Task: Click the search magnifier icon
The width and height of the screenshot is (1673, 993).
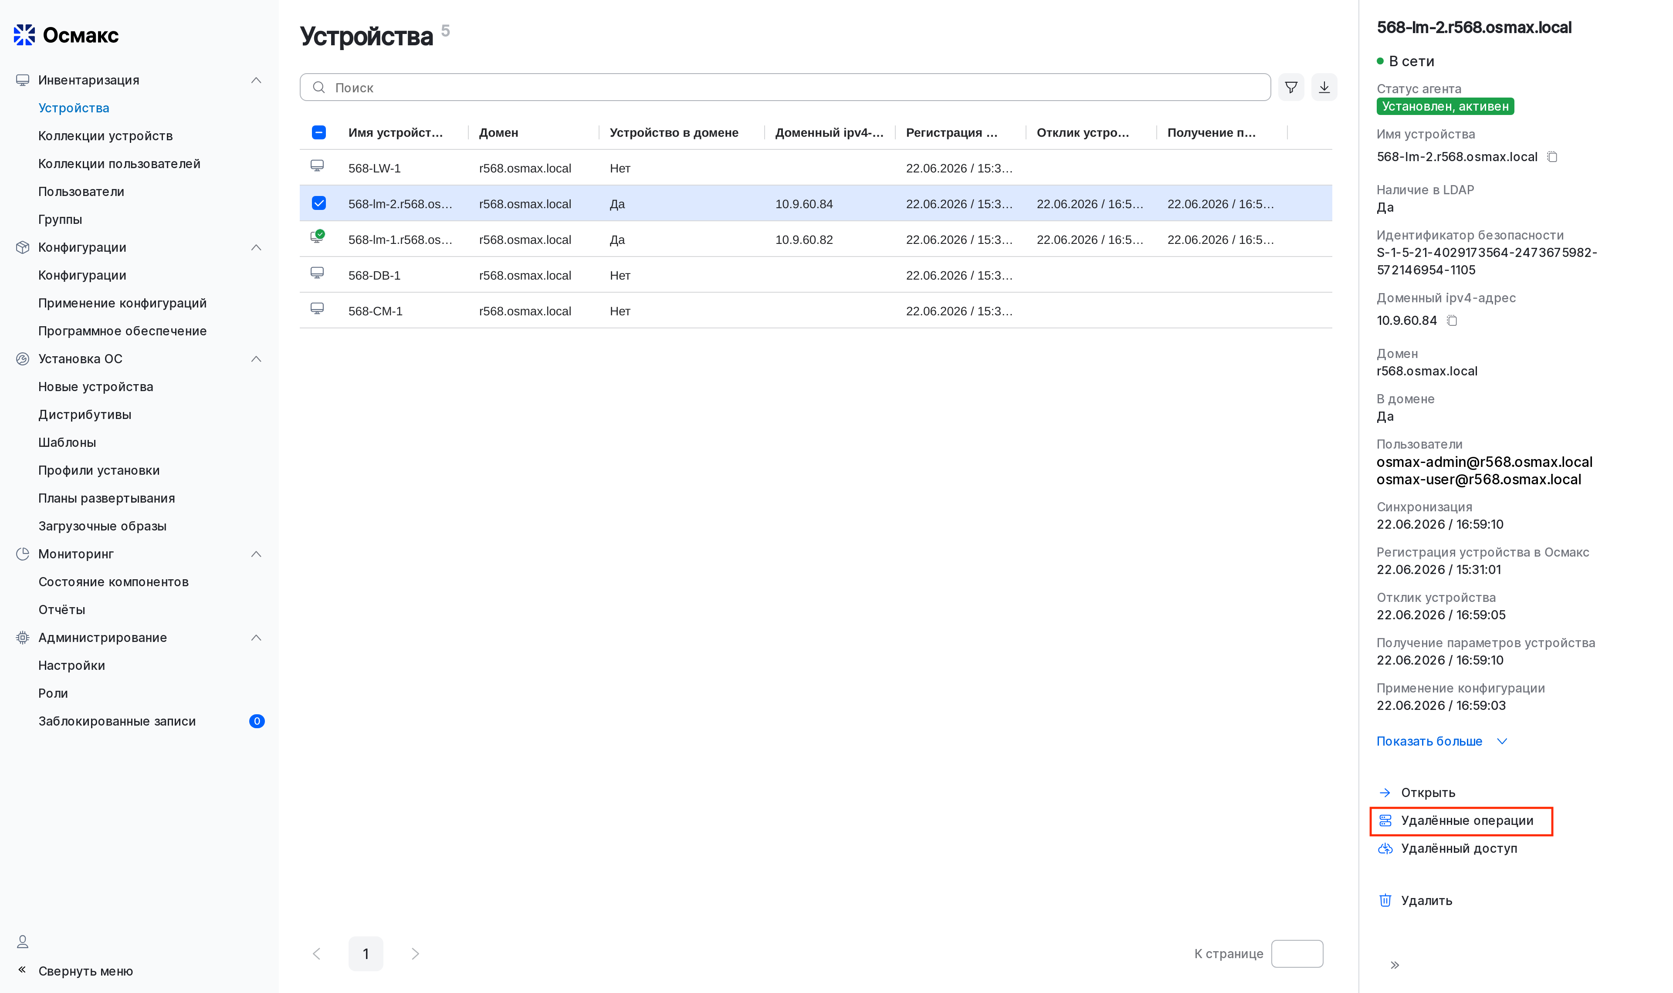Action: click(319, 87)
